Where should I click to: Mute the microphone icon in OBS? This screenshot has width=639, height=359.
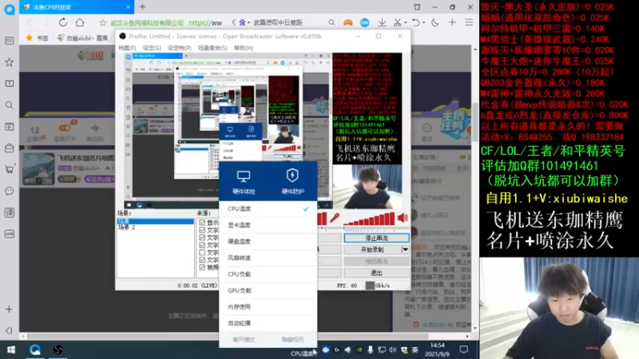[335, 218]
